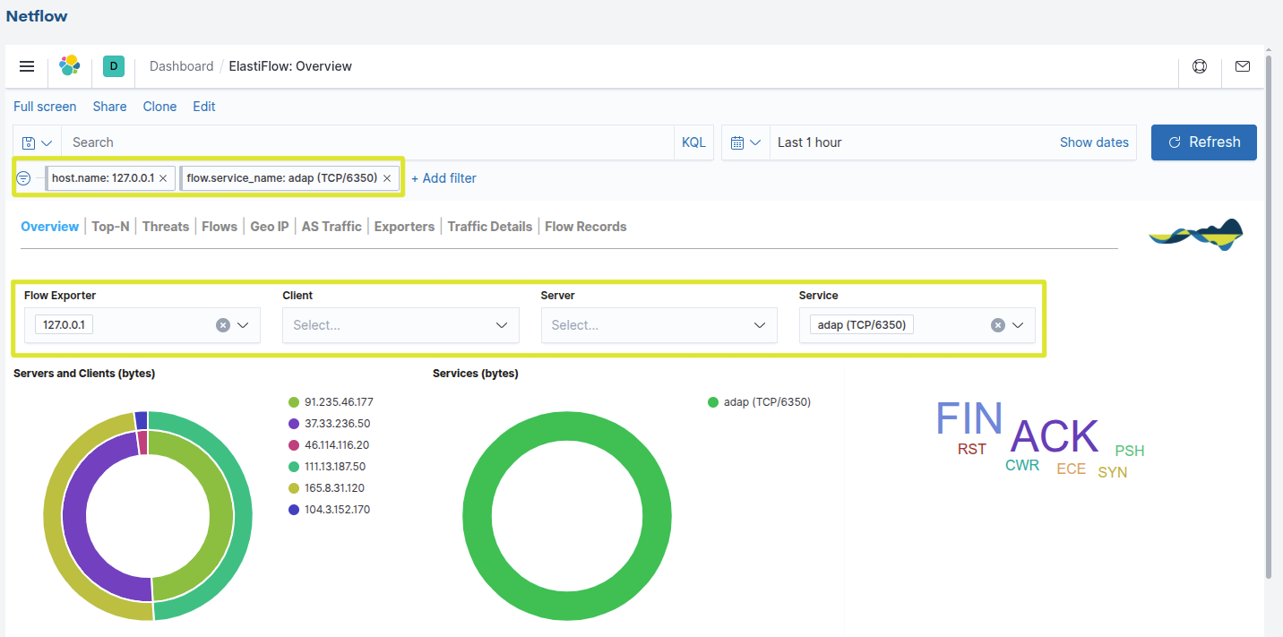This screenshot has height=637, width=1283.
Task: Open the hamburger navigation menu
Action: click(x=27, y=66)
